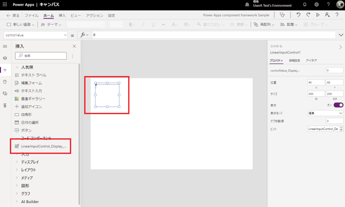Click the help question mark in top bar
Screen dimensions: 345x207
coord(328,4)
